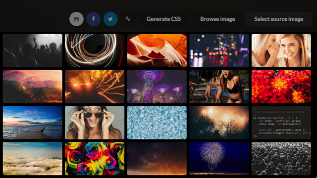This screenshot has height=178, width=317.
Task: Choose the rainbow roses thumbnail
Action: [95, 158]
